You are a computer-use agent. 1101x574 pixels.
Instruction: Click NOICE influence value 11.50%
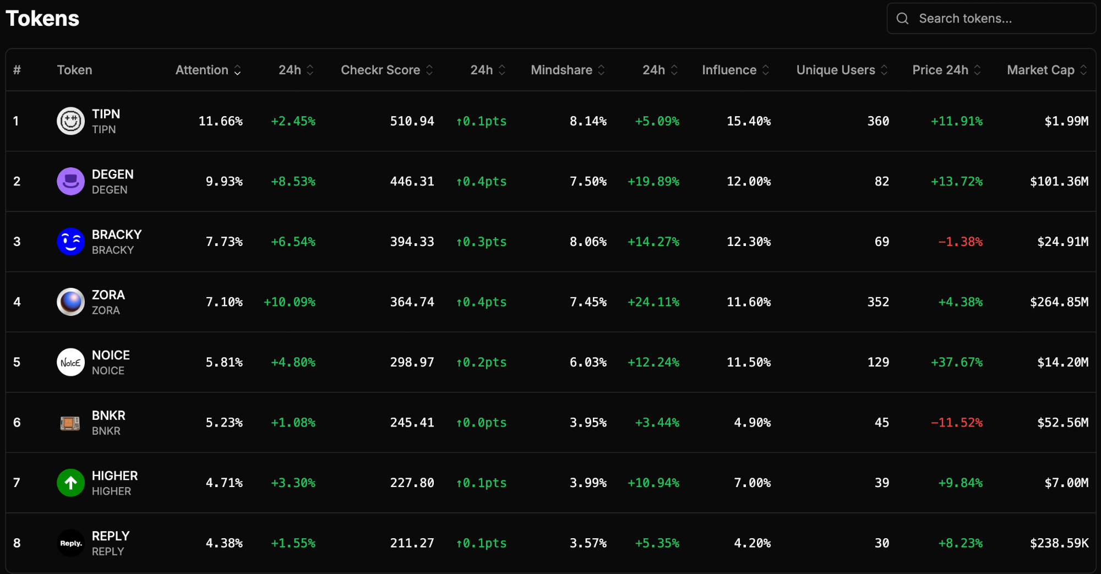(x=749, y=362)
